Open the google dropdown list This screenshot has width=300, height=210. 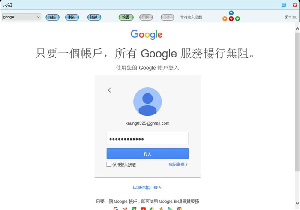[21, 17]
